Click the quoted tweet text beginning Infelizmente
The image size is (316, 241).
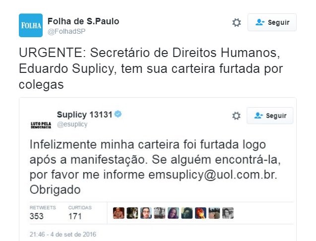pyautogui.click(x=155, y=167)
